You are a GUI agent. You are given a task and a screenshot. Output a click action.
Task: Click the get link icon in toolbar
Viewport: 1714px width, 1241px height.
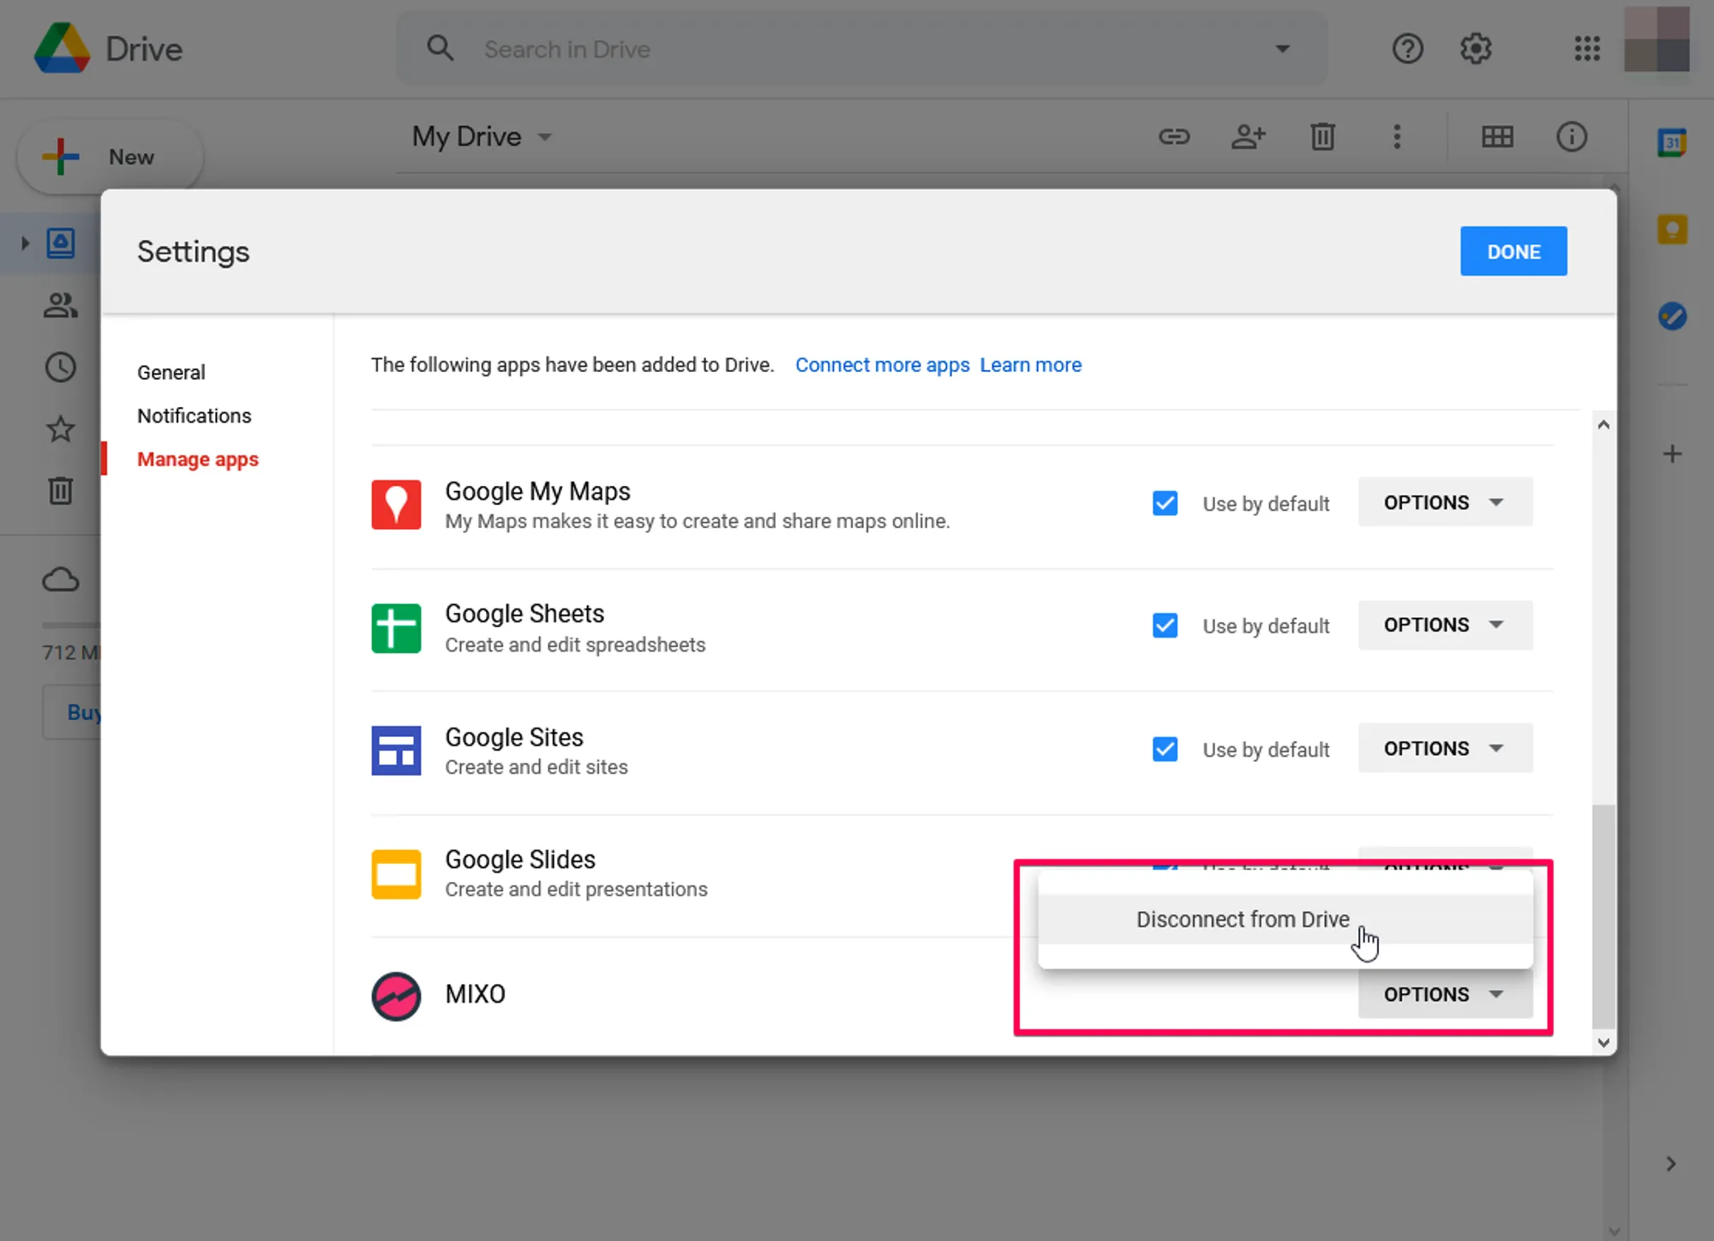1173,136
